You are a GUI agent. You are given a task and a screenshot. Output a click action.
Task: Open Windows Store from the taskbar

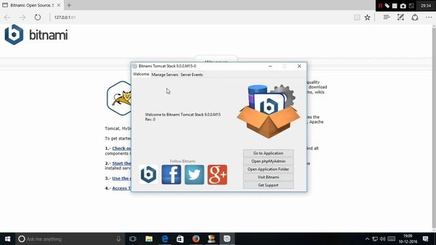pyautogui.click(x=180, y=239)
